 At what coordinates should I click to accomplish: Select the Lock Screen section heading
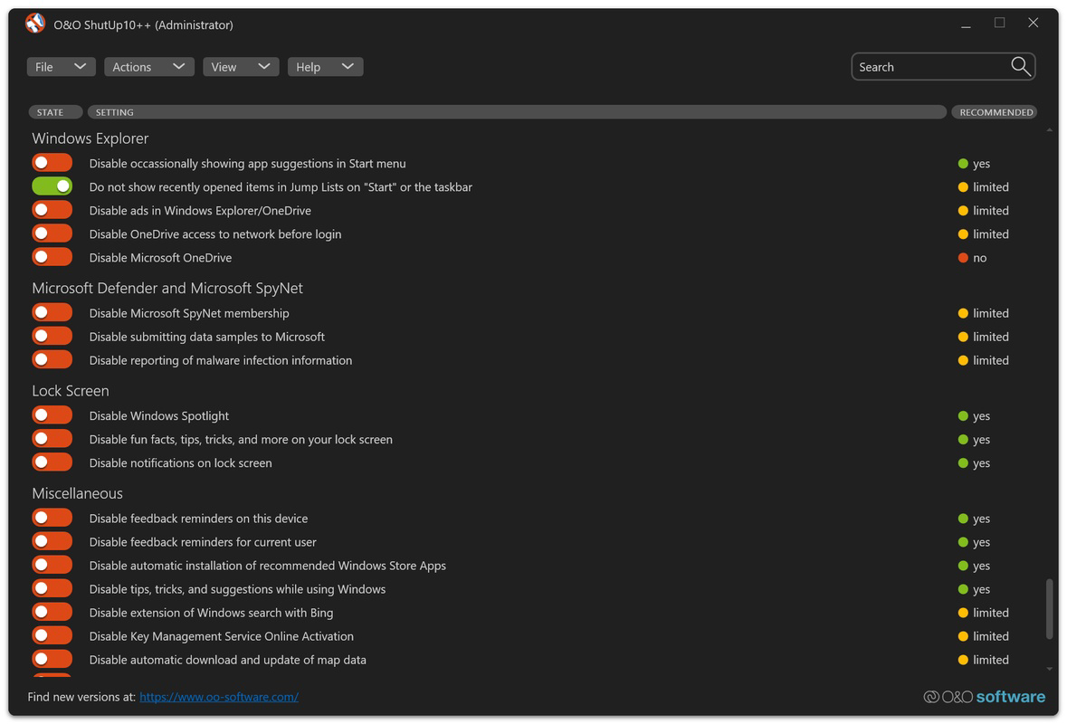coord(70,391)
